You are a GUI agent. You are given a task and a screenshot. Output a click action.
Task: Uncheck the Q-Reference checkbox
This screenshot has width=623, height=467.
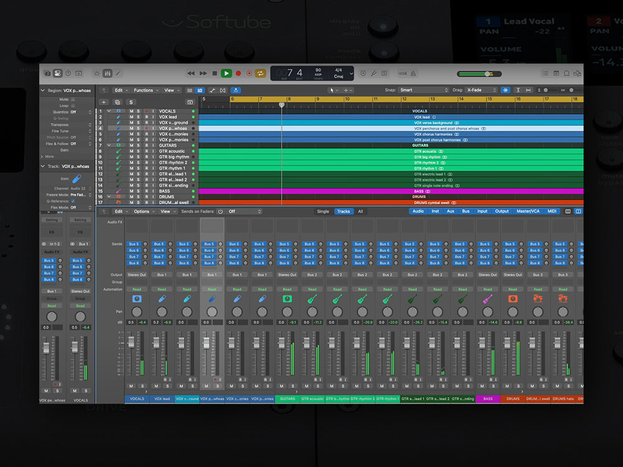click(73, 201)
